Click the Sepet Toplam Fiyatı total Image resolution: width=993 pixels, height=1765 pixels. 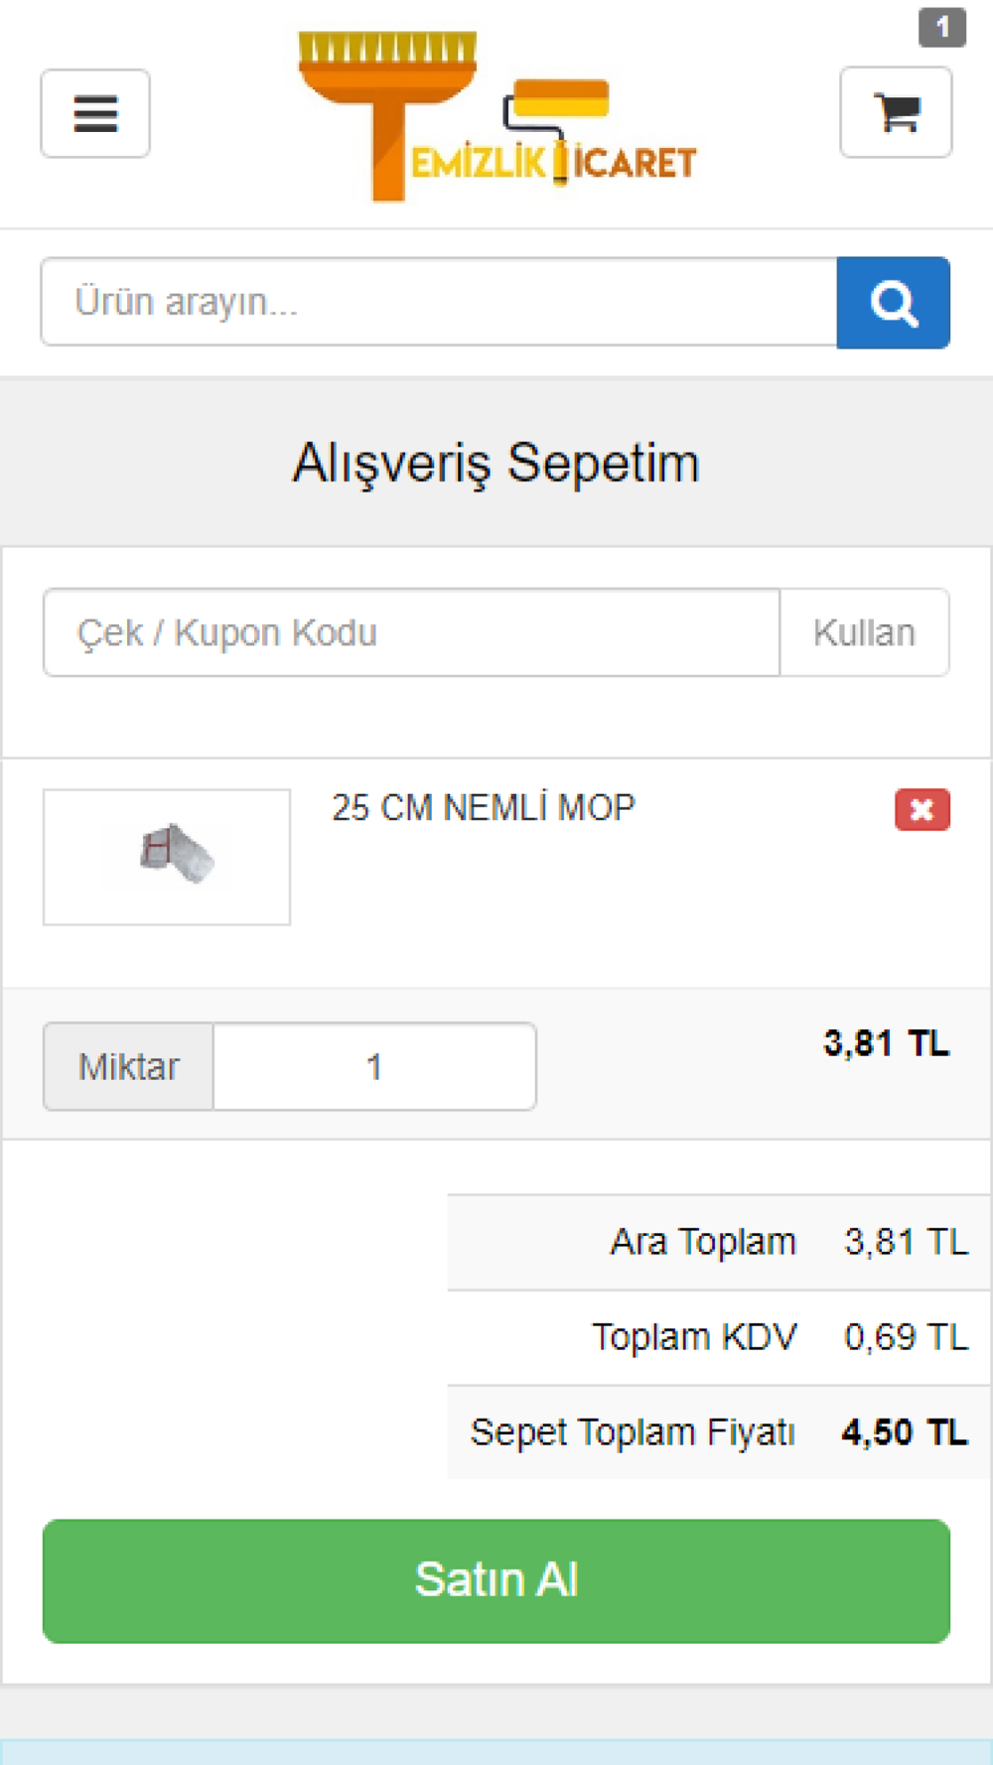(x=720, y=1432)
